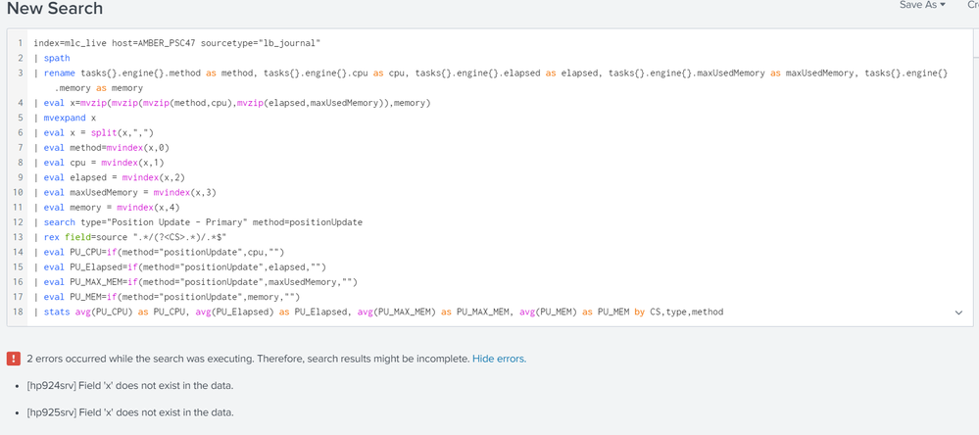
Task: Click the eval PU_MAX_MEM line
Action: [x=195, y=282]
